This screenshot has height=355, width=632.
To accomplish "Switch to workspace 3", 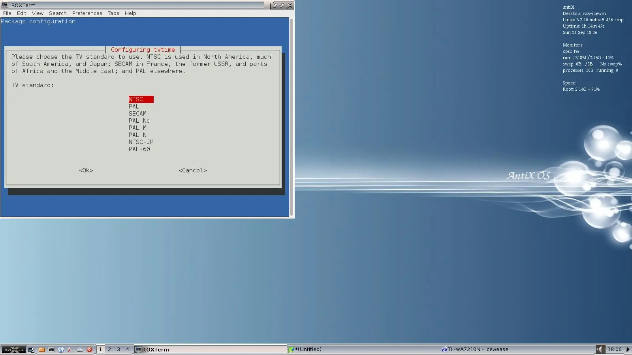I will click(118, 349).
